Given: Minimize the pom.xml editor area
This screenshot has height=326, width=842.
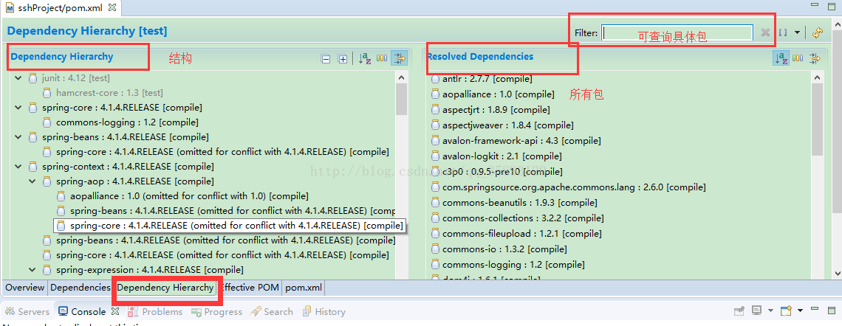Looking at the screenshot, I should coord(816,7).
